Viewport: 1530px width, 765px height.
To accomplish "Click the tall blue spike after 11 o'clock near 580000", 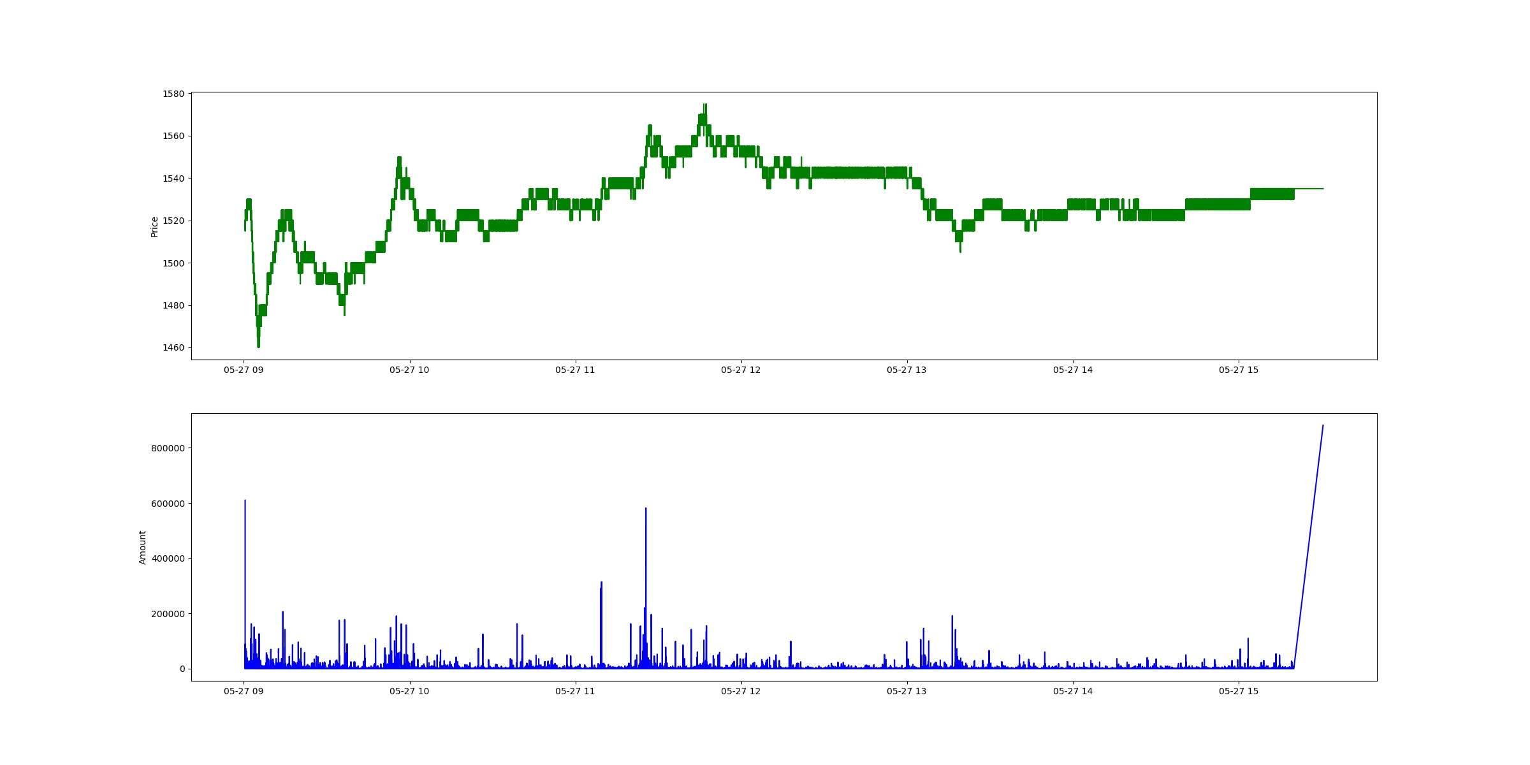I will tap(646, 509).
